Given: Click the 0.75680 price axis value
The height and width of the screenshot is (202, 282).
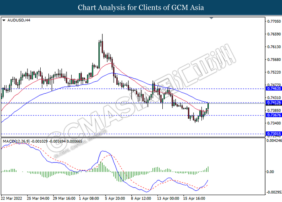Looking at the screenshot, I should click(274, 59).
